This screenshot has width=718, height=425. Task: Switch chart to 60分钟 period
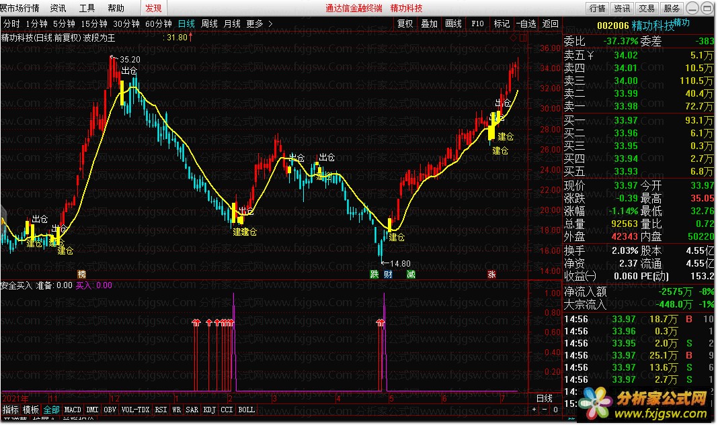coord(159,23)
